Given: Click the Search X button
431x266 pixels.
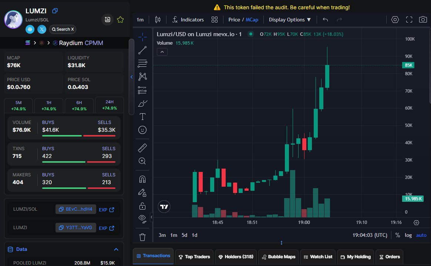Looking at the screenshot, I should [x=63, y=29].
